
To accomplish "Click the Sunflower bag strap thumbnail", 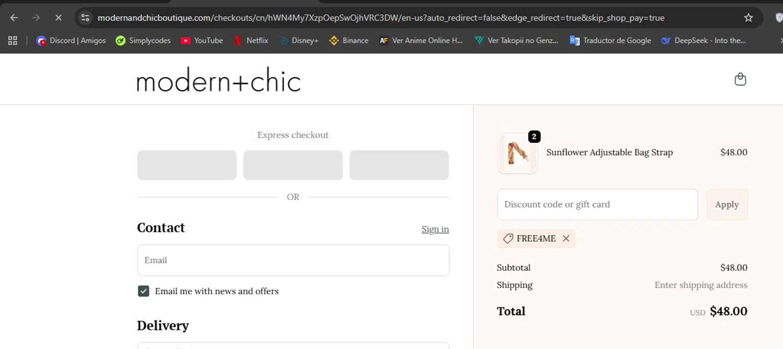I will 517,153.
